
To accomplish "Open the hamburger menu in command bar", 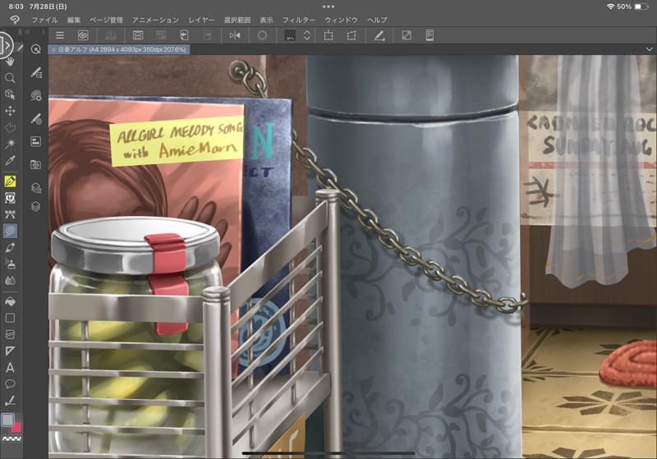I will [x=60, y=35].
